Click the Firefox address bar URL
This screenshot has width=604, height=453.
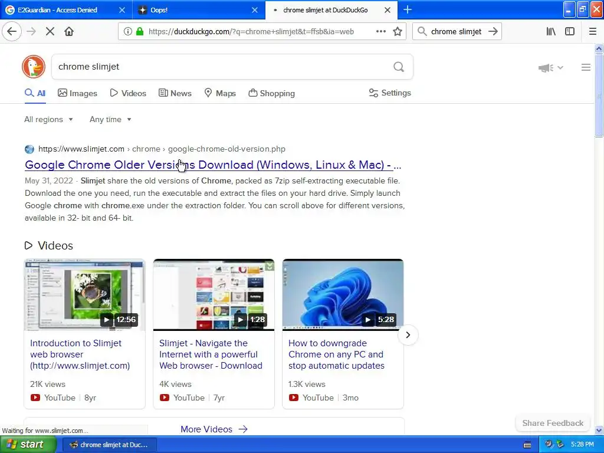(251, 32)
